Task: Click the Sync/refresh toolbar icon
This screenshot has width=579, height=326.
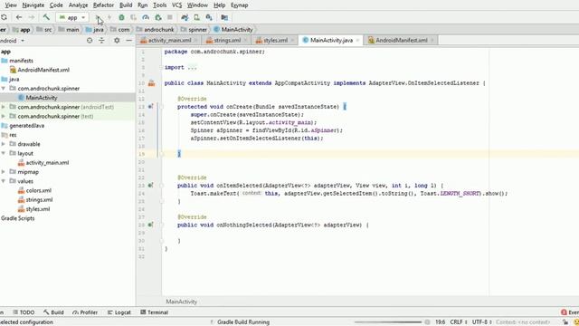Action: (x=4, y=17)
